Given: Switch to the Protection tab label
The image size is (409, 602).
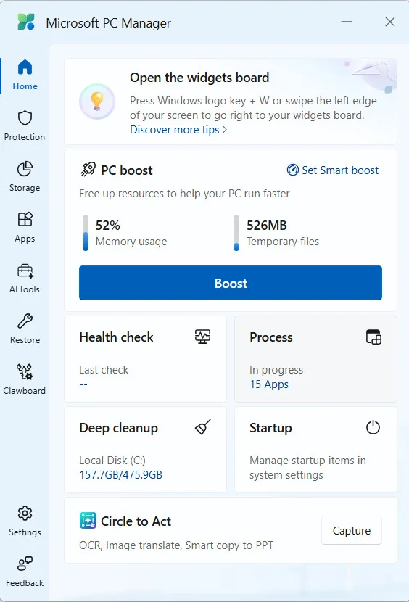Looking at the screenshot, I should [25, 137].
